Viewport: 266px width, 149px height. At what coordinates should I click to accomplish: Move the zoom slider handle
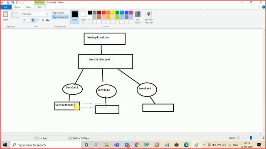(x=251, y=138)
